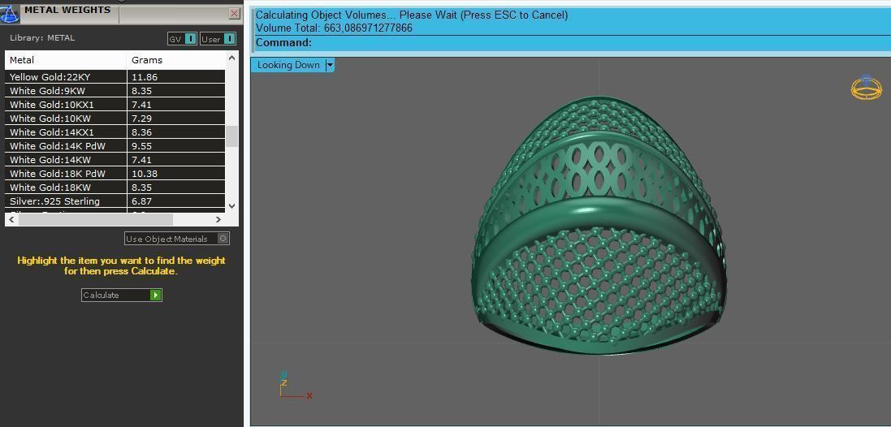891x427 pixels.
Task: Click the Looking Down viewport label
Action: [288, 65]
